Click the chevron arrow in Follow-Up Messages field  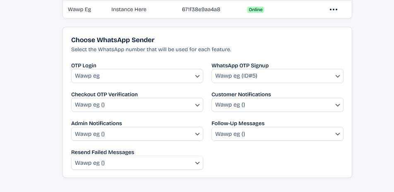pos(337,134)
